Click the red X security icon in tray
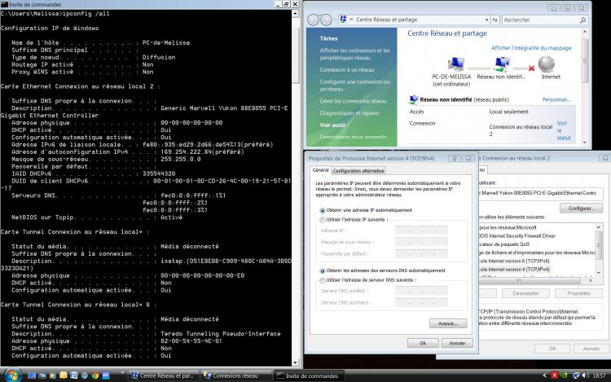Image resolution: width=611 pixels, height=382 pixels. pos(554,375)
